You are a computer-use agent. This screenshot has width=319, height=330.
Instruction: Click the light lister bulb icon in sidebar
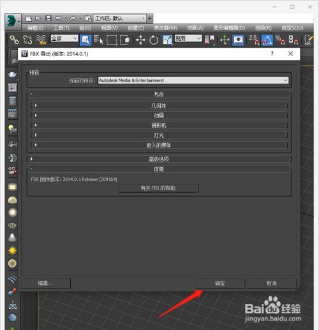click(x=12, y=128)
